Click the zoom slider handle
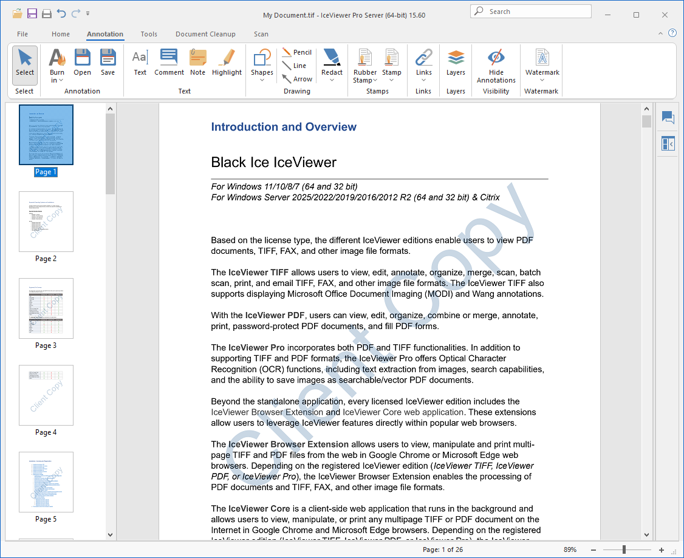The height and width of the screenshot is (558, 684). [624, 549]
